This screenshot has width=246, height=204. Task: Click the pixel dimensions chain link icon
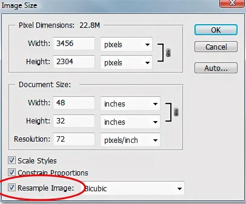coord(168,53)
